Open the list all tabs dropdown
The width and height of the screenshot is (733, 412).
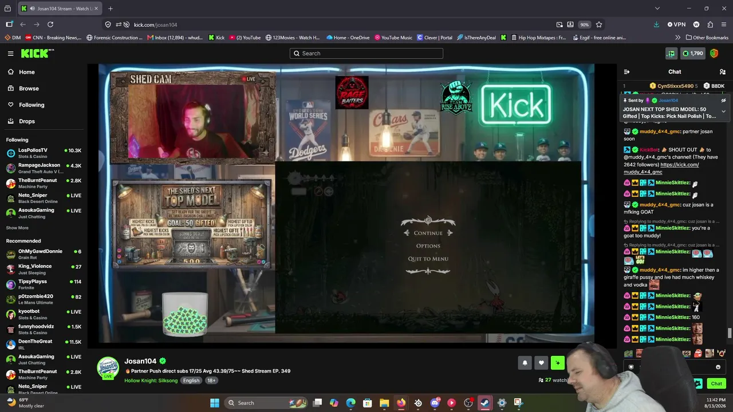pyautogui.click(x=657, y=9)
